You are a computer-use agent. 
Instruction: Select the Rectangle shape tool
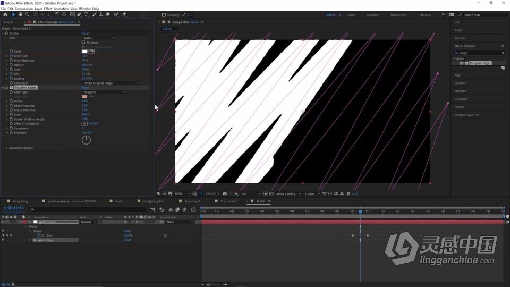(x=72, y=15)
